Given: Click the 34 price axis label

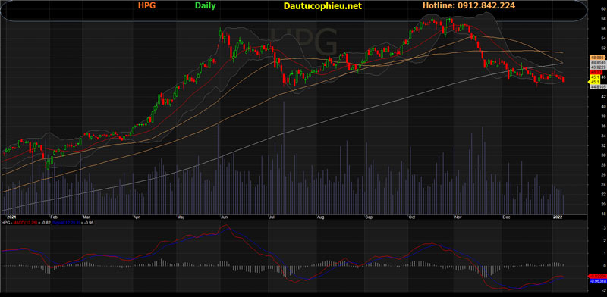Looking at the screenshot, I should [603, 136].
